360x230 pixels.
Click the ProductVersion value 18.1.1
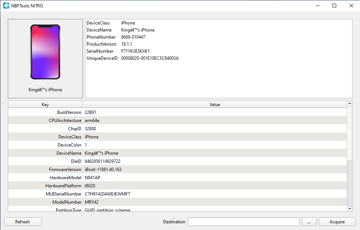(127, 44)
